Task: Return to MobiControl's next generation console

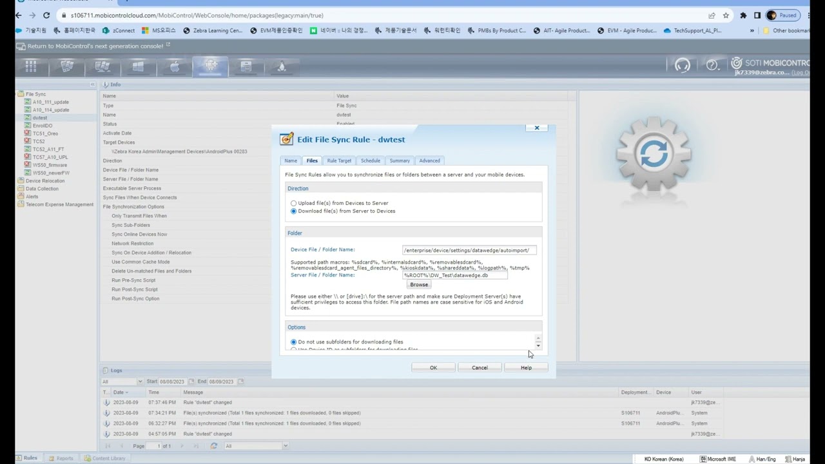Action: (95, 46)
